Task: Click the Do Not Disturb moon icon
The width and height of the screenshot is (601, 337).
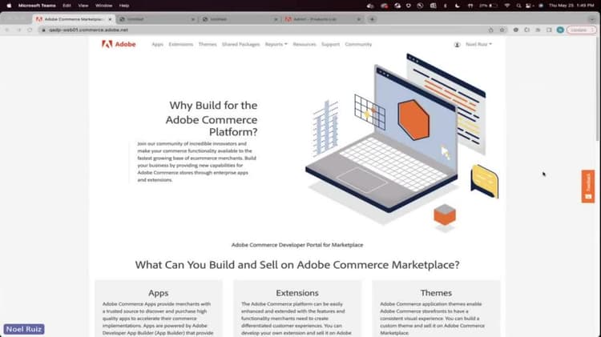Action: tap(458, 6)
